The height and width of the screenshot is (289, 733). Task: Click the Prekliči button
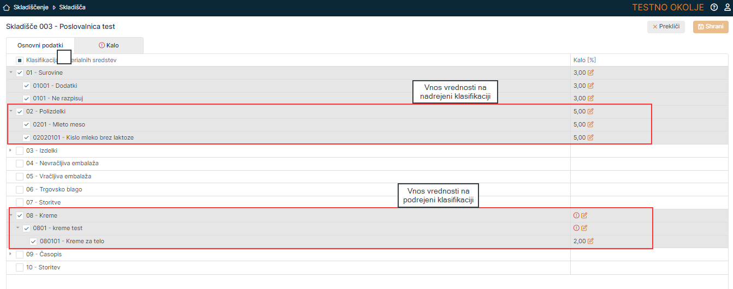tap(666, 27)
